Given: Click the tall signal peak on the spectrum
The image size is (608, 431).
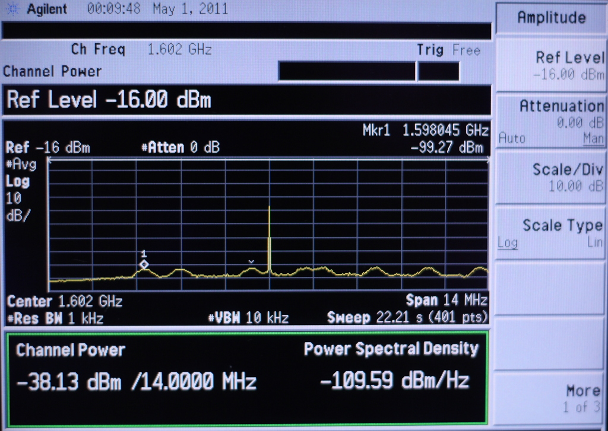Looking at the screenshot, I should 269,237.
